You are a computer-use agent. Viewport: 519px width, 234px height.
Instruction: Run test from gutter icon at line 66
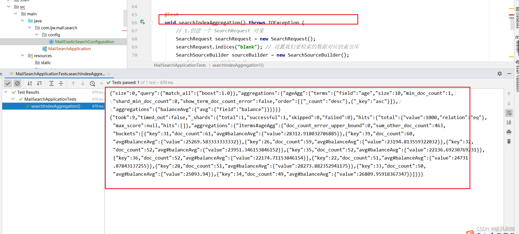143,22
